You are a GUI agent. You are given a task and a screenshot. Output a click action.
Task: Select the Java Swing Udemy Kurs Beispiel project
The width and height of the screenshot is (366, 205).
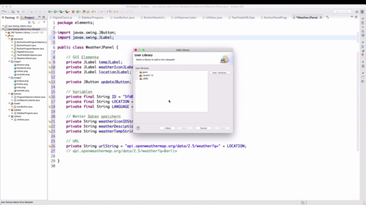click(x=24, y=29)
